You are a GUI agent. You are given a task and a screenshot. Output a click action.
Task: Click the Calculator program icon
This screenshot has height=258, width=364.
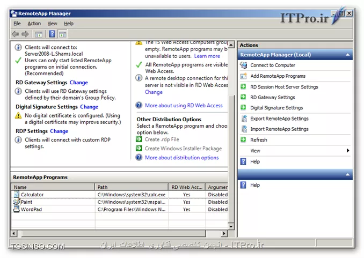(16, 194)
